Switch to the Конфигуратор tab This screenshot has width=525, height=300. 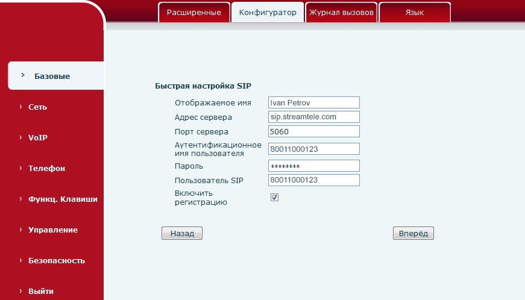(x=268, y=13)
